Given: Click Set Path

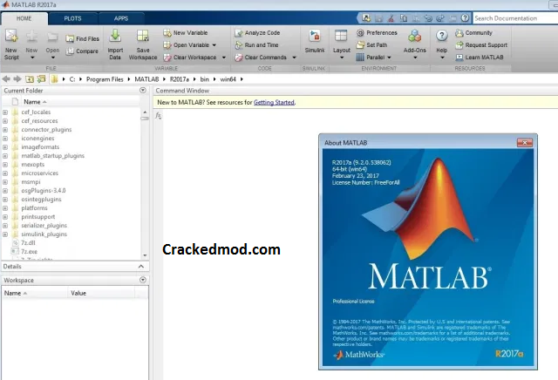Looking at the screenshot, I should click(x=372, y=45).
